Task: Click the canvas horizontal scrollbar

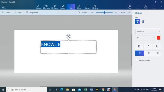Action: point(65,86)
